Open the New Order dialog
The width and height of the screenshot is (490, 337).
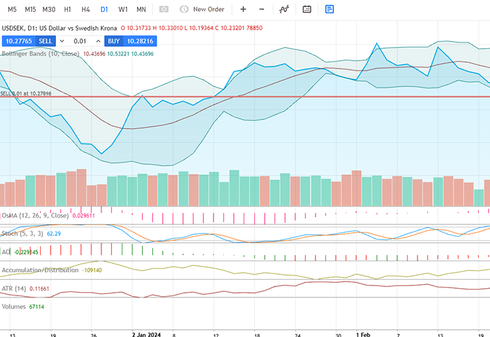point(202,9)
